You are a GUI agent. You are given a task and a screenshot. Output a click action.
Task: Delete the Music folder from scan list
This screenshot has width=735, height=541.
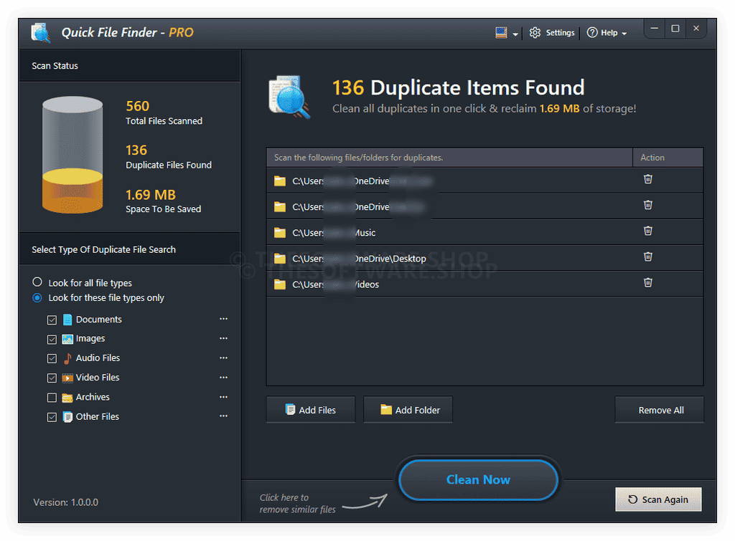(x=648, y=231)
